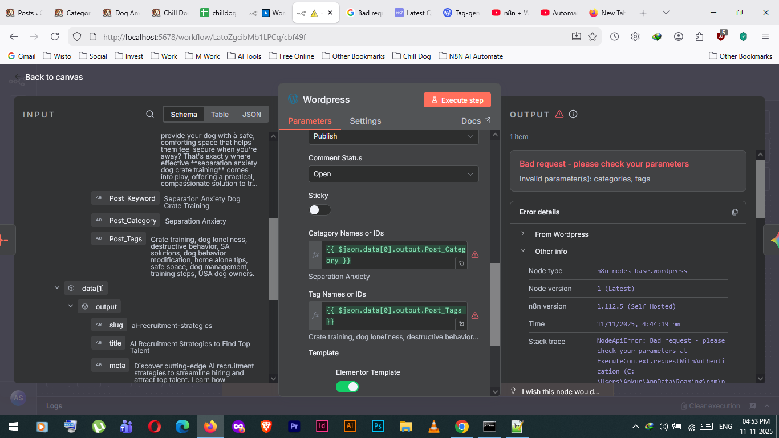Select the slug schema field
Image resolution: width=779 pixels, height=438 pixels.
click(109, 325)
